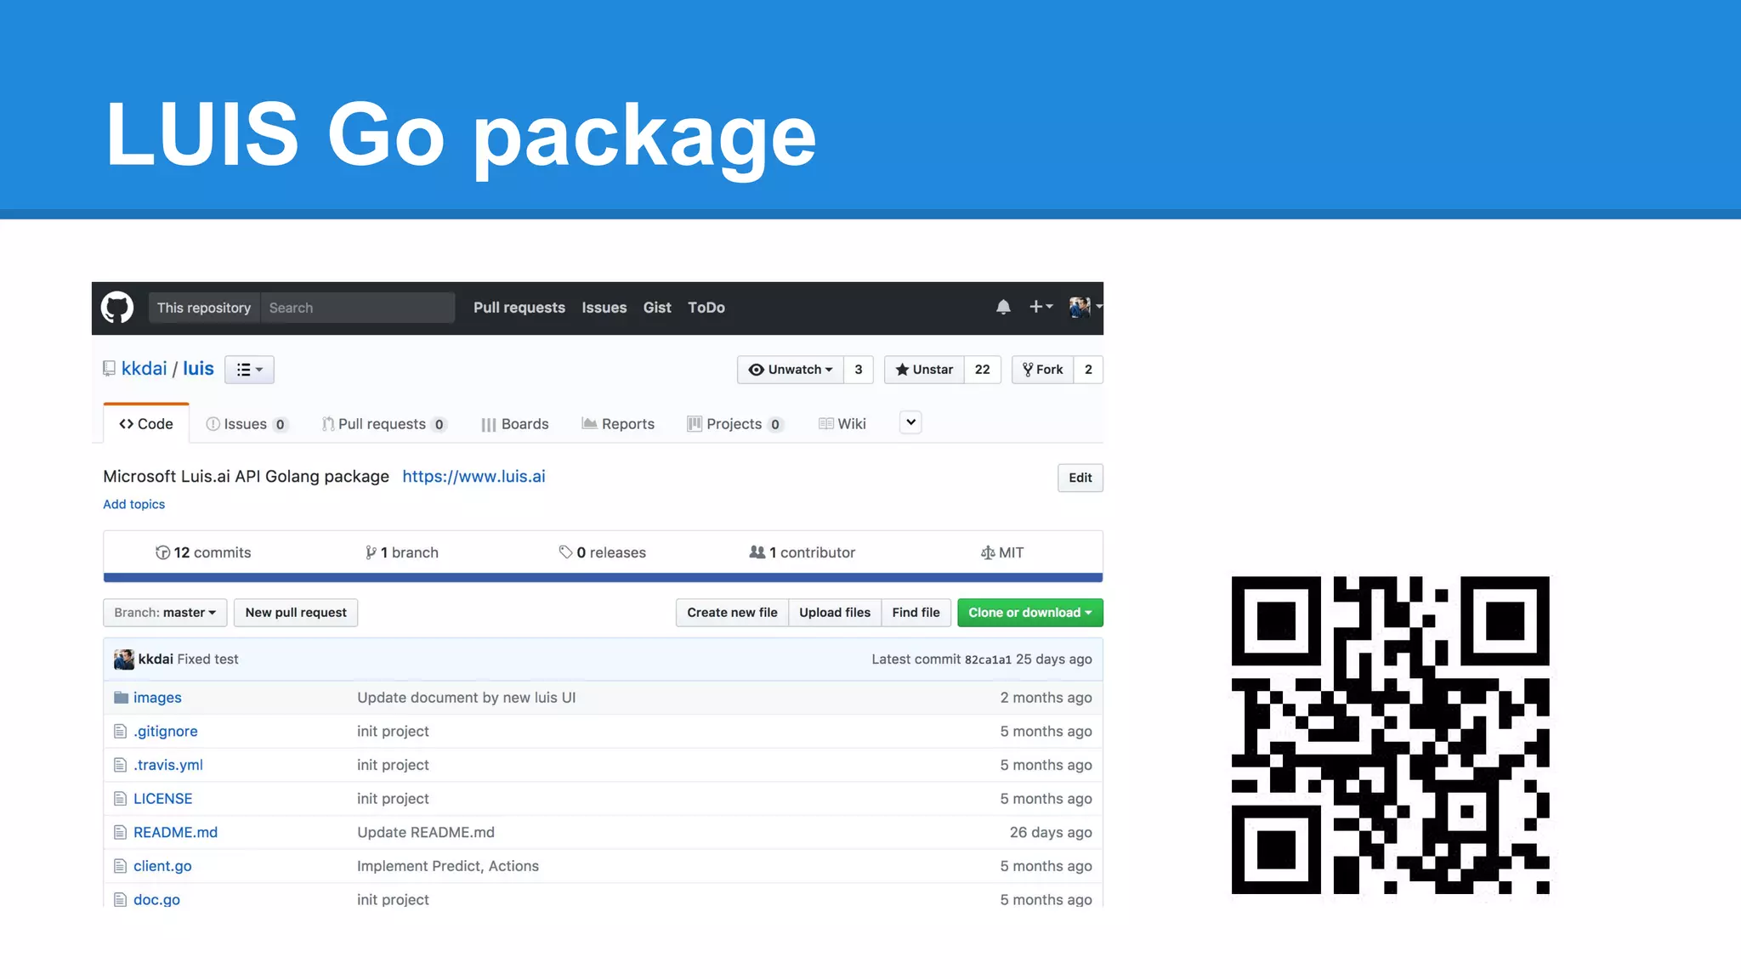This screenshot has height=979, width=1741.
Task: Click the GitHub octocat logo
Action: (x=117, y=308)
